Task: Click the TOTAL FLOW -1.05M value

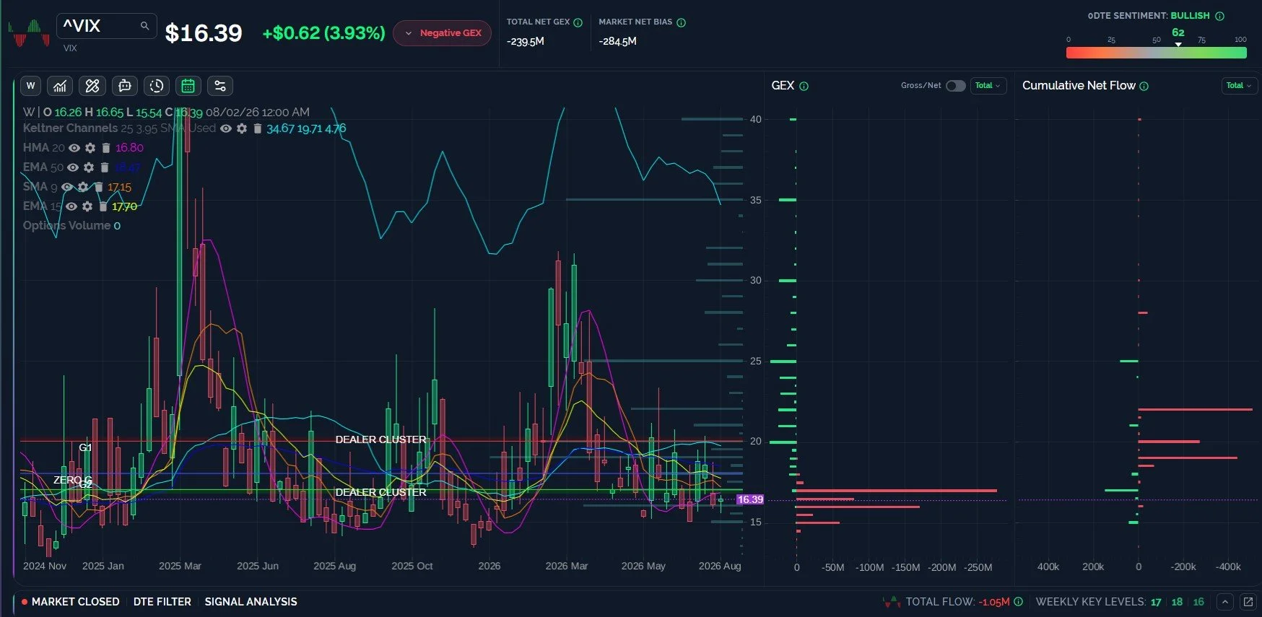Action: [x=994, y=602]
